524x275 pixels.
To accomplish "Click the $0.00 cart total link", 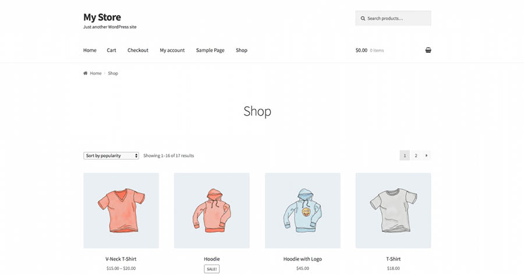I will (362, 50).
